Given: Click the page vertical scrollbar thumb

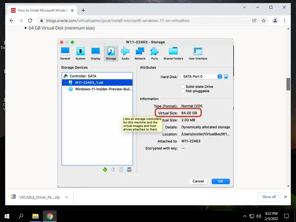Looking at the screenshot, I should pos(288,84).
